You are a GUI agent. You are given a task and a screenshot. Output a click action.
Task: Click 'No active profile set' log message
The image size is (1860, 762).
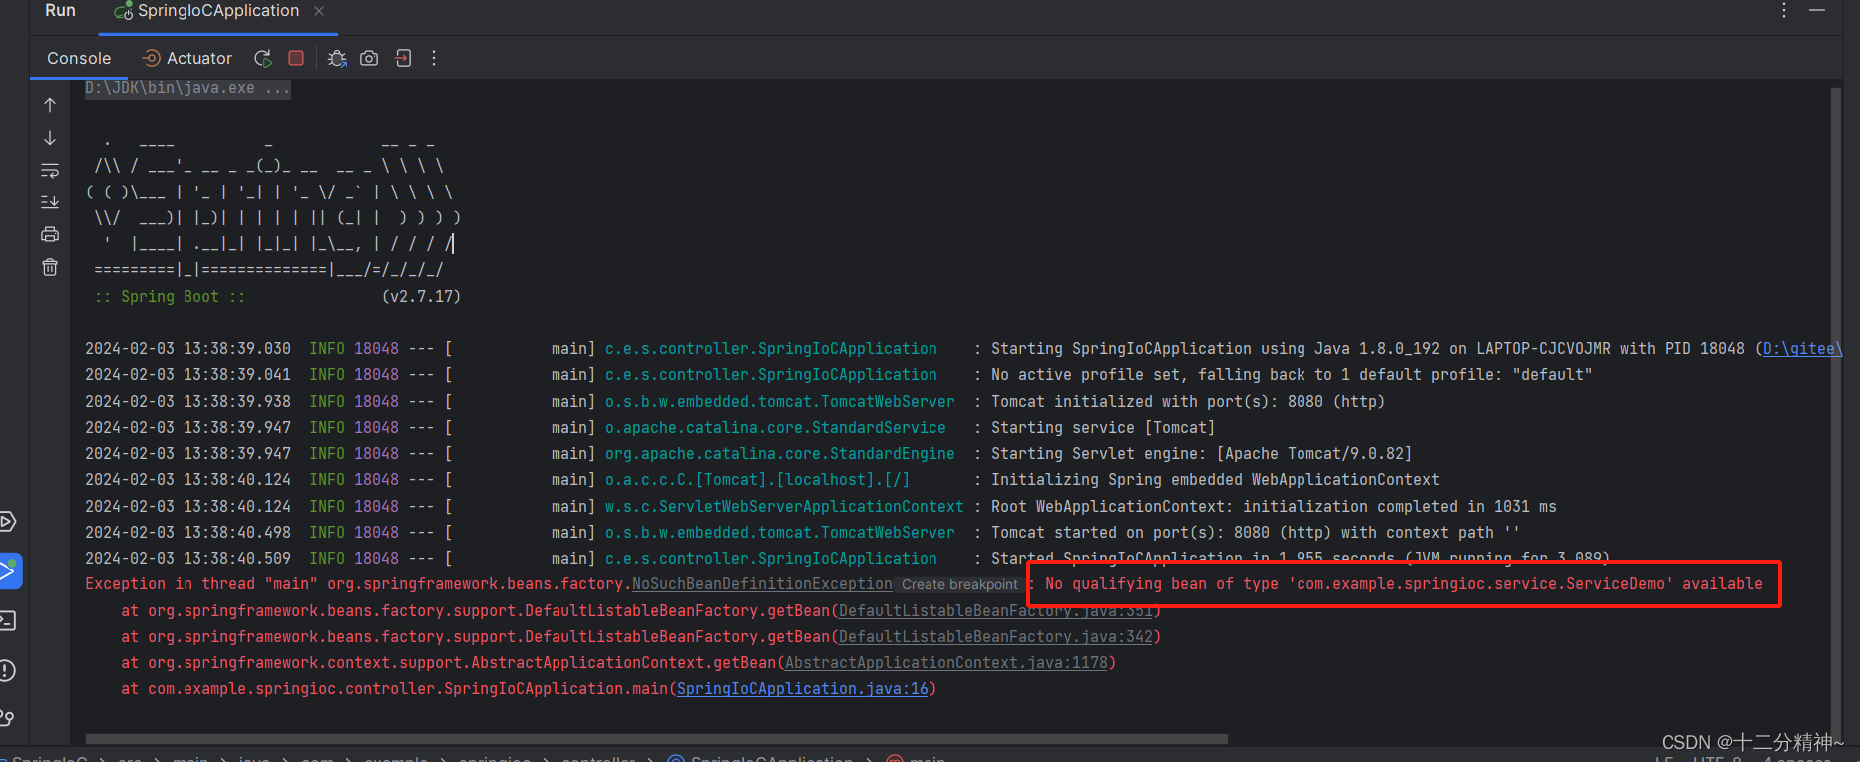1292,374
